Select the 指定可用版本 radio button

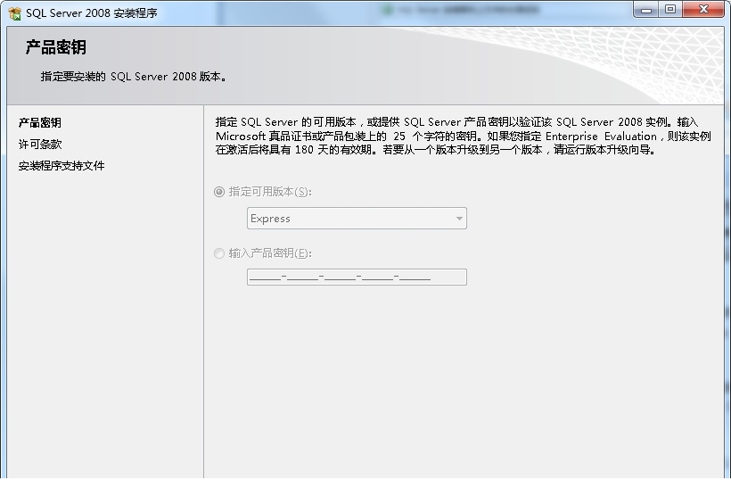coord(219,192)
